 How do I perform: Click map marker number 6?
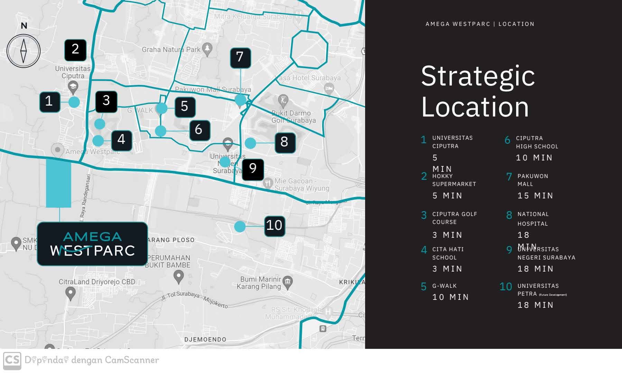tap(199, 130)
